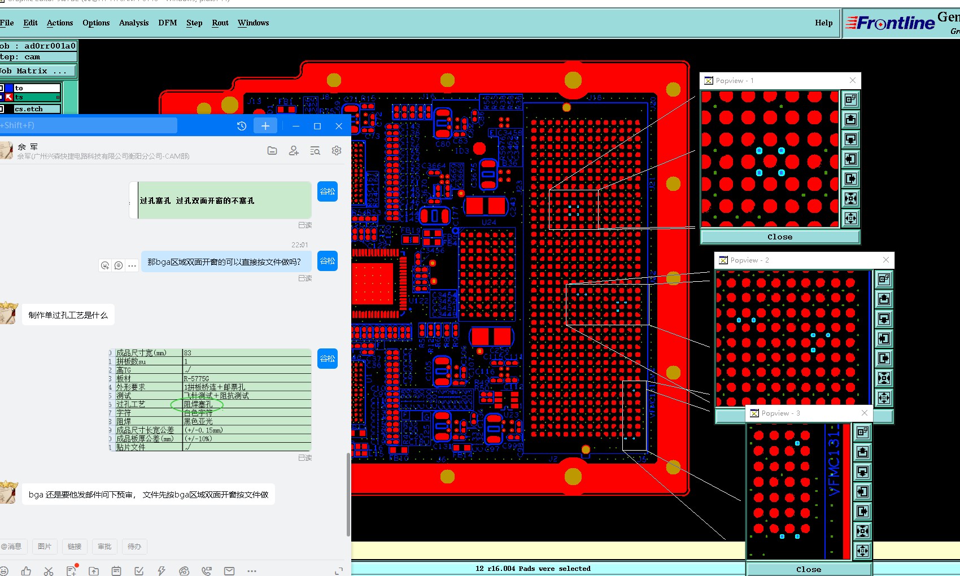Image resolution: width=960 pixels, height=576 pixels.
Task: Pan down in Popview 3
Action: [x=862, y=472]
